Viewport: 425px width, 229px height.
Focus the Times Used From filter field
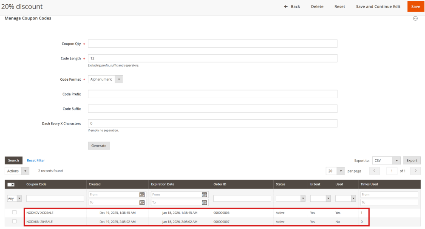[389, 195]
